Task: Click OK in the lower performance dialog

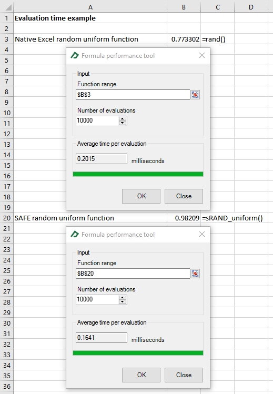Action: coord(141,375)
